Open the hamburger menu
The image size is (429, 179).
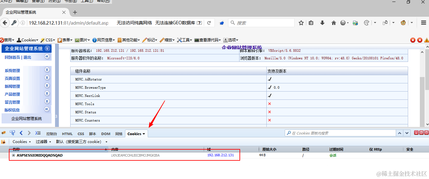point(424,23)
